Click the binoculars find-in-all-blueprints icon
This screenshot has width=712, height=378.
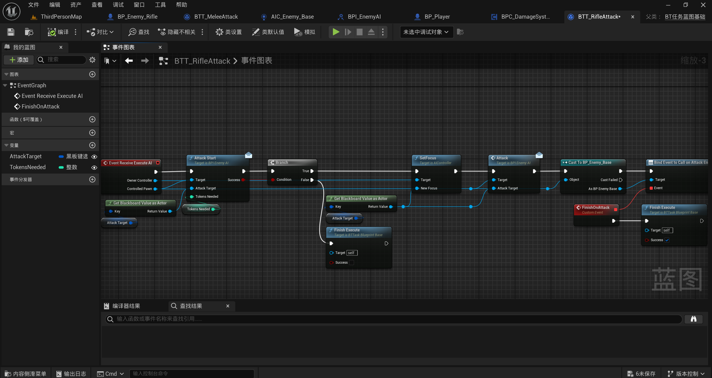tap(693, 319)
